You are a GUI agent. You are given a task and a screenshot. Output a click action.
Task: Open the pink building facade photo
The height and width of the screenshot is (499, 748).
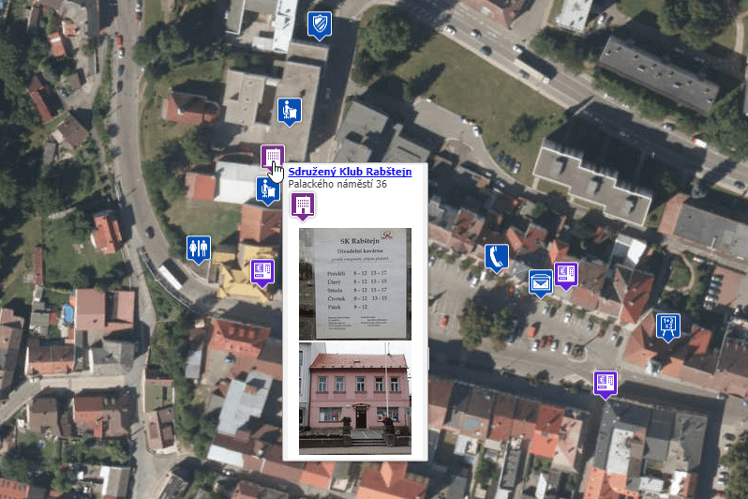pos(355,398)
